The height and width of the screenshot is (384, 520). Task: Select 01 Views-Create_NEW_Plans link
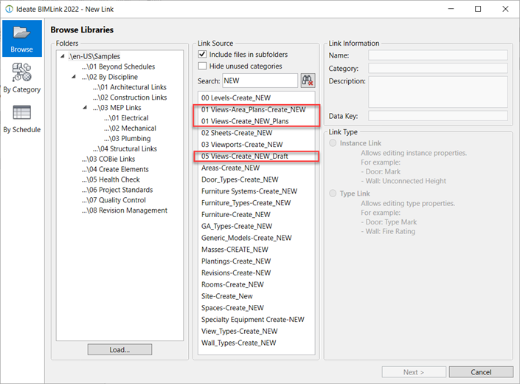point(245,121)
